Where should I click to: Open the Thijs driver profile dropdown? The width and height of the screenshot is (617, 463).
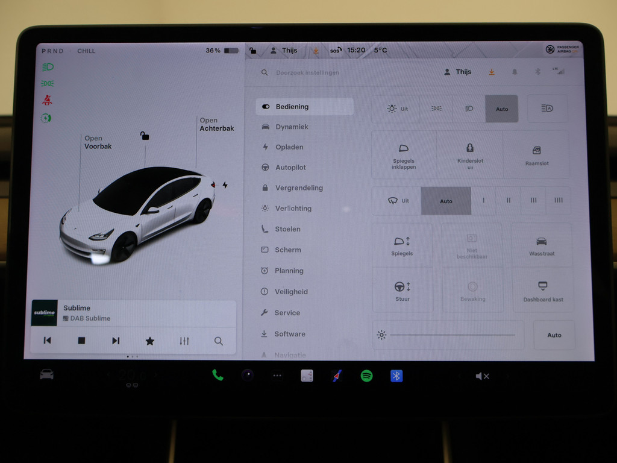[x=458, y=72]
